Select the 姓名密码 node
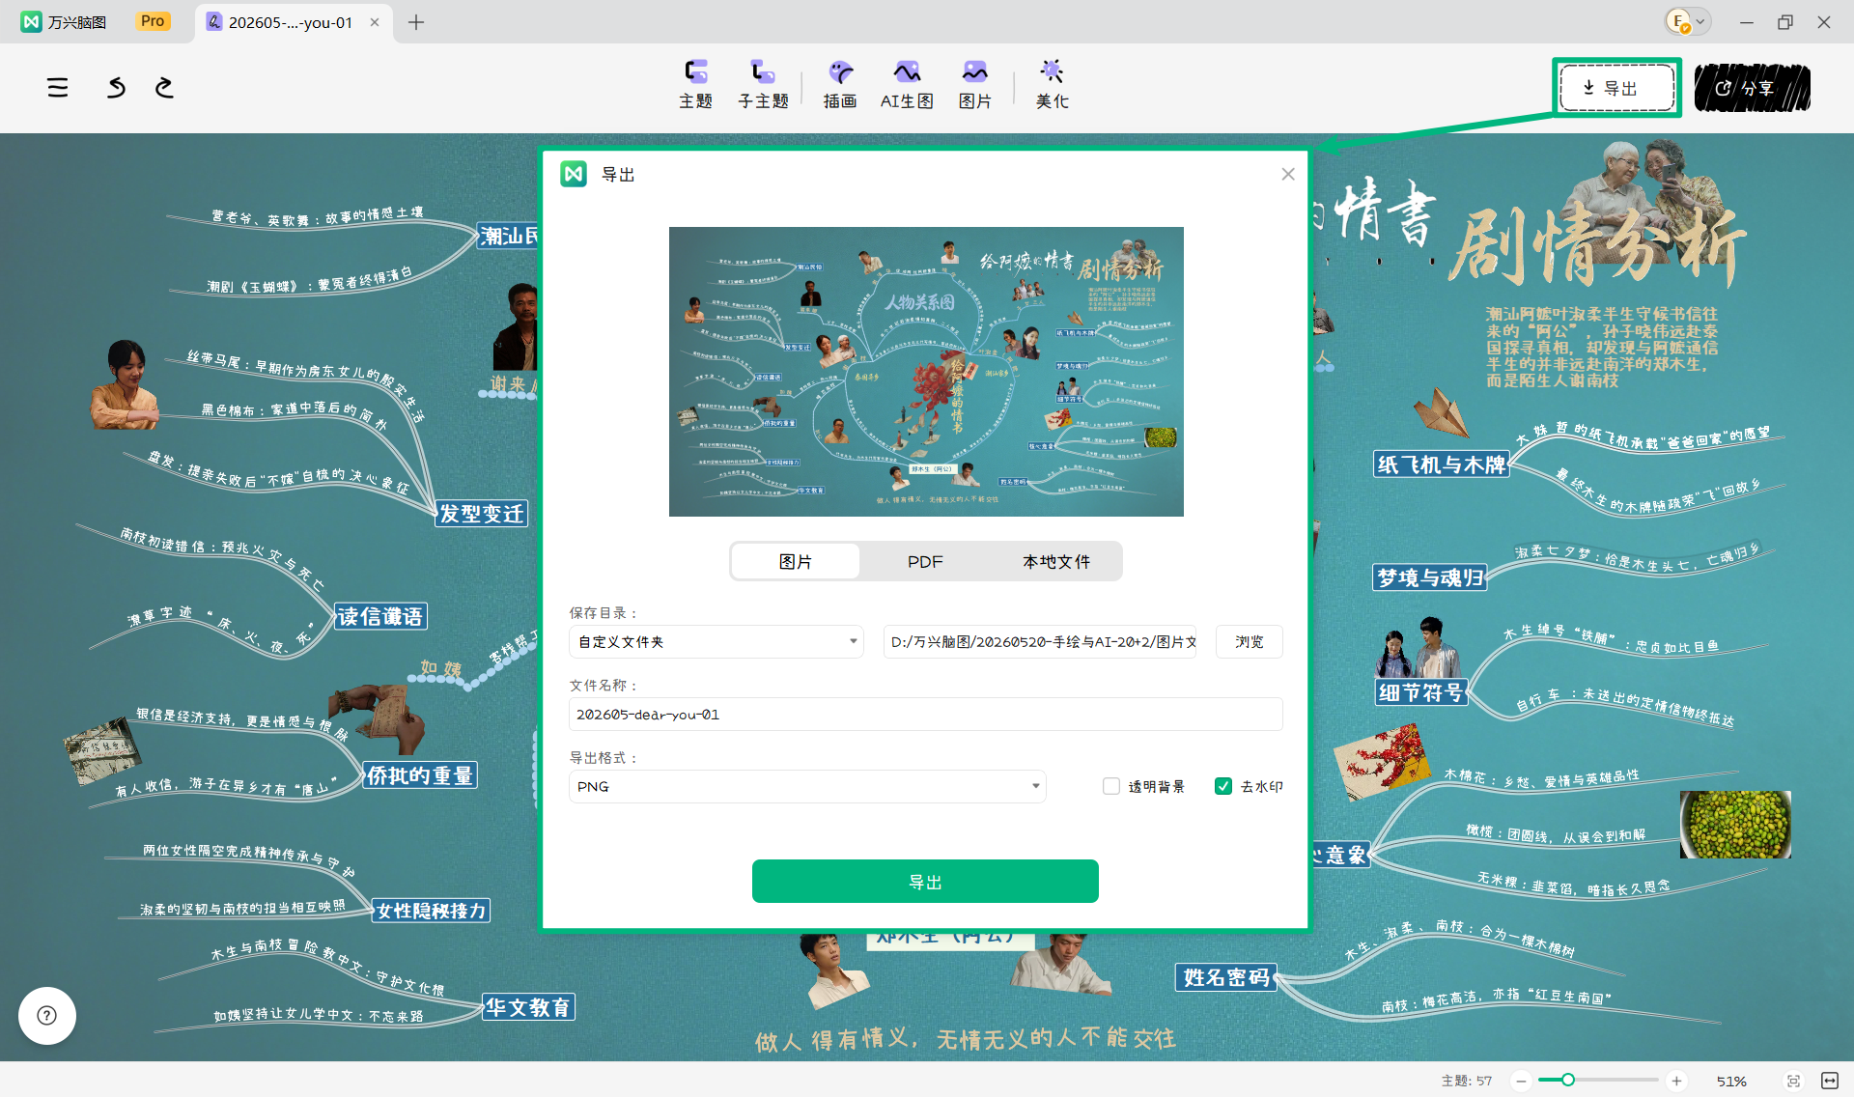The height and width of the screenshot is (1097, 1854). pos(1226,977)
